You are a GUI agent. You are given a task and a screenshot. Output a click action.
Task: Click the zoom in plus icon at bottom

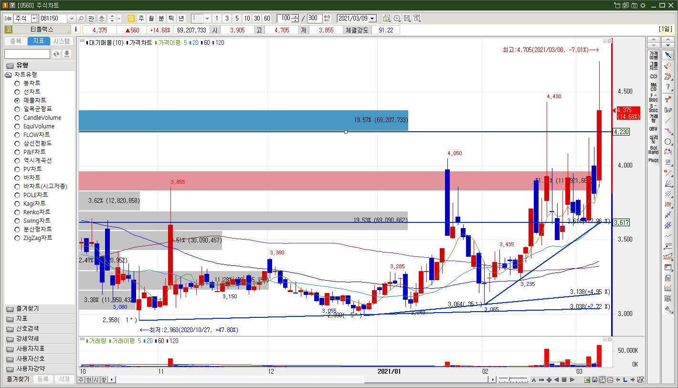pyautogui.click(x=549, y=380)
